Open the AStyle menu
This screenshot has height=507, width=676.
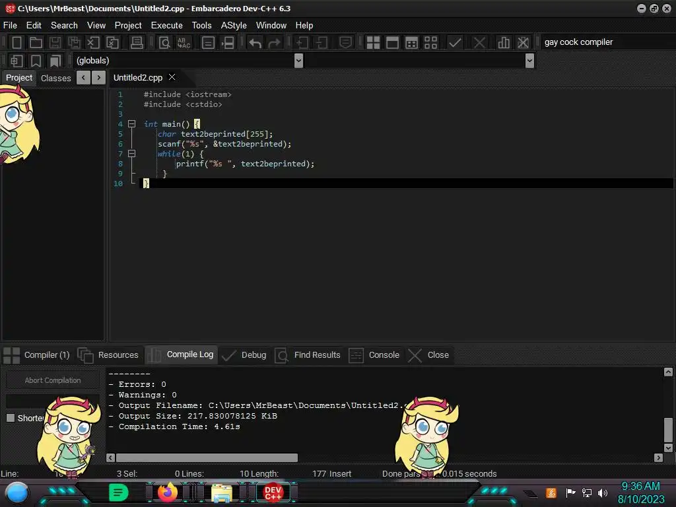234,26
